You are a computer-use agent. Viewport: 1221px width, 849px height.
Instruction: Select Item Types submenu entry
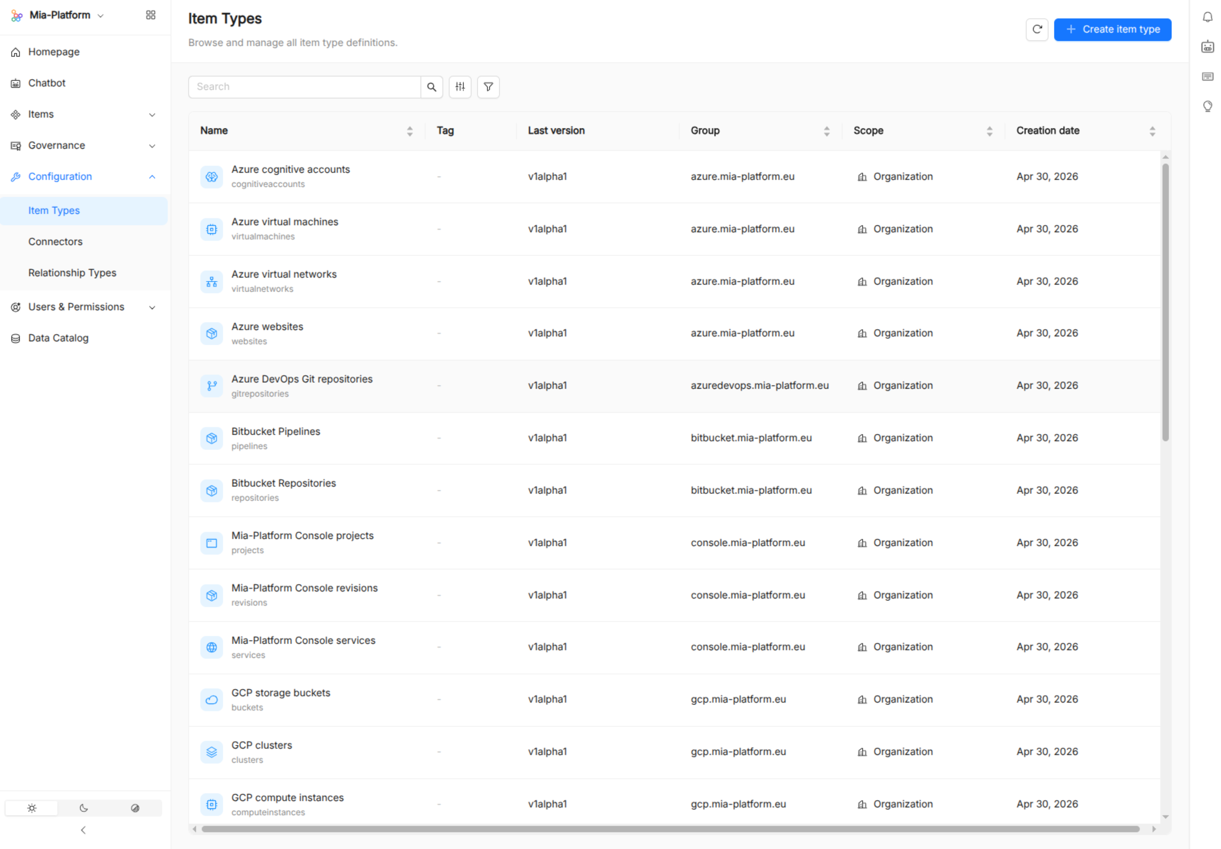84,211
